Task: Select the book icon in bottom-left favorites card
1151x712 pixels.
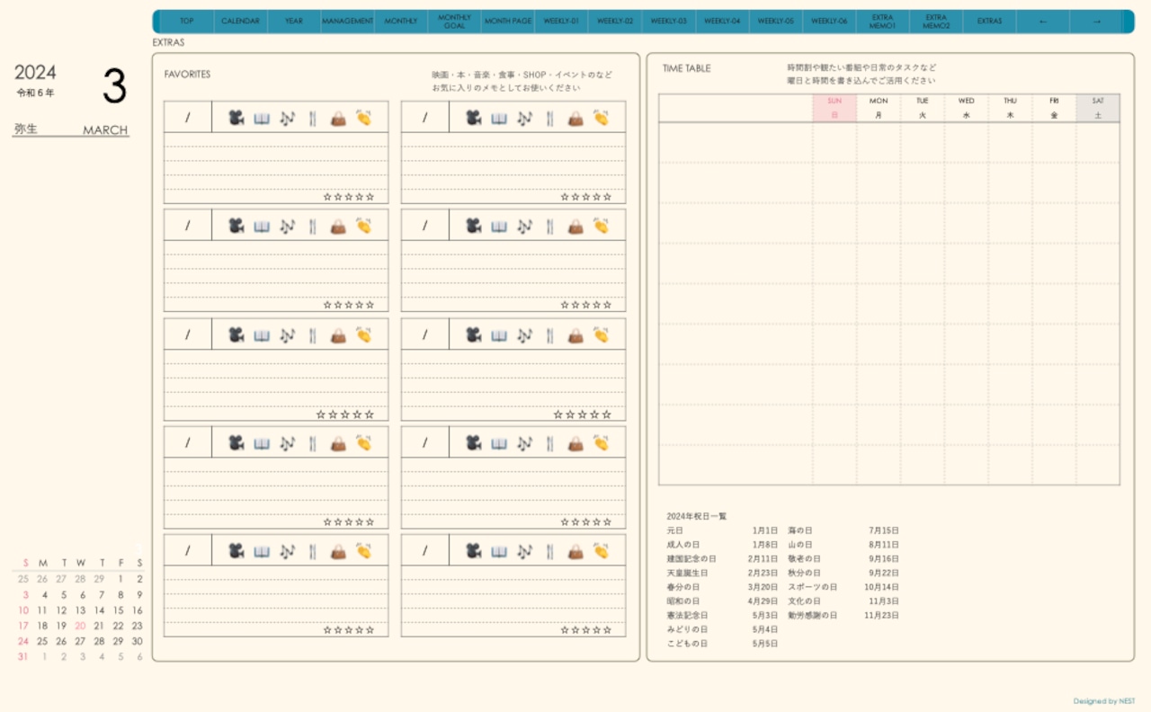Action: [262, 551]
